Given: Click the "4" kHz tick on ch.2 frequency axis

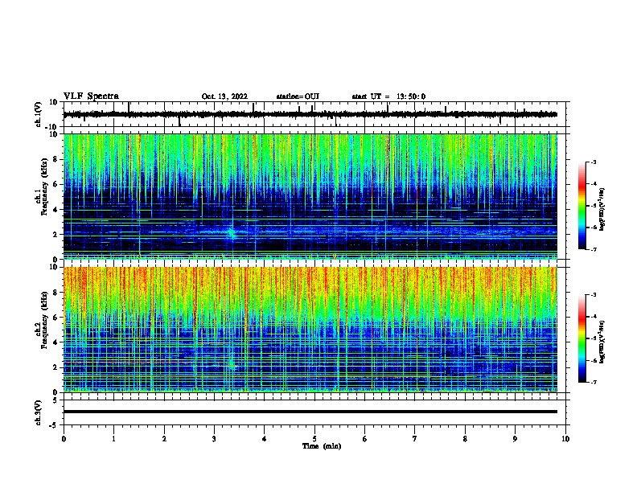Looking at the screenshot, I should [55, 342].
